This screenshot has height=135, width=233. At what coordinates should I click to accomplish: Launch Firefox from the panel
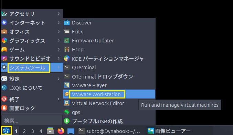61,131
